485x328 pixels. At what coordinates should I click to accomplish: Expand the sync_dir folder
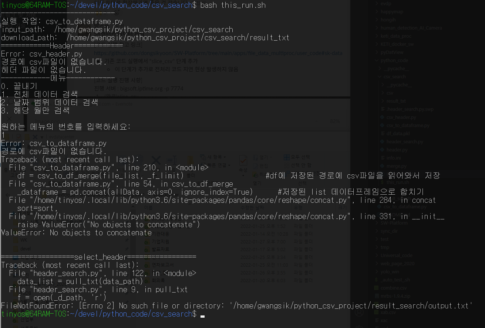[x=377, y=231]
